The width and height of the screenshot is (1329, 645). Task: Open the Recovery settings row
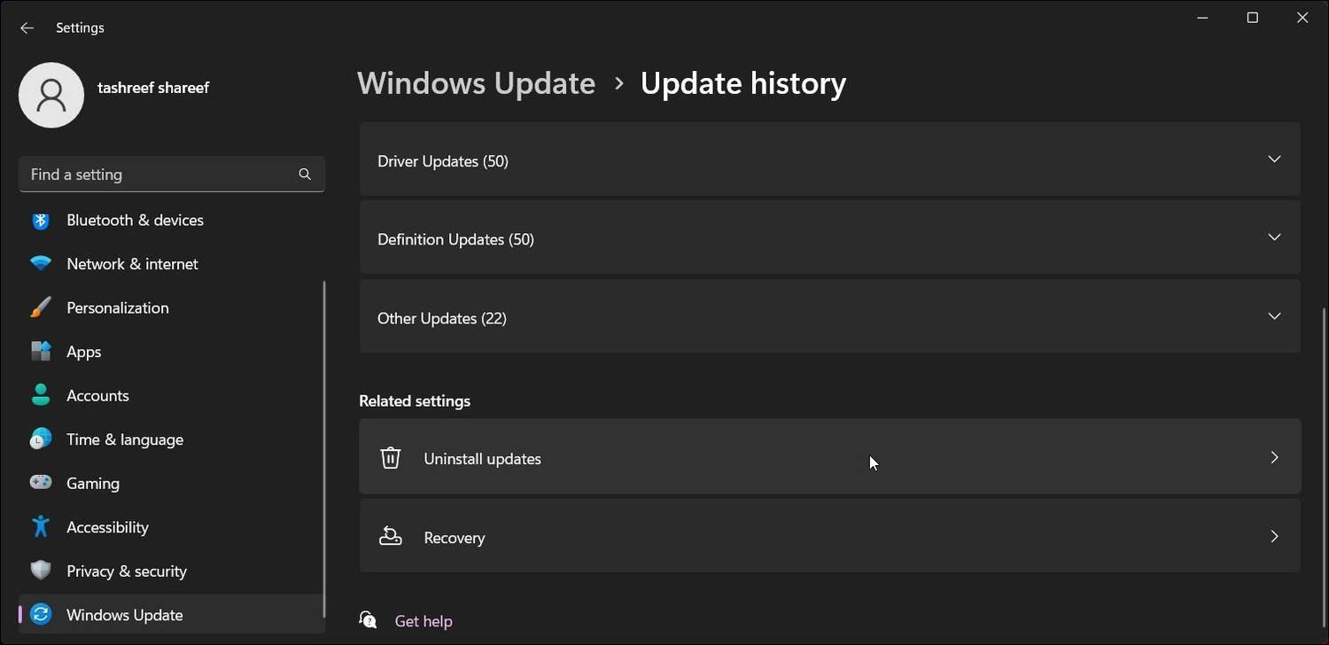829,537
